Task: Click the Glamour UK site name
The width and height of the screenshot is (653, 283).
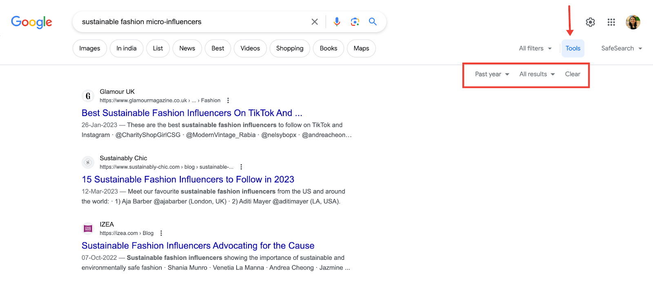Action: click(x=117, y=92)
